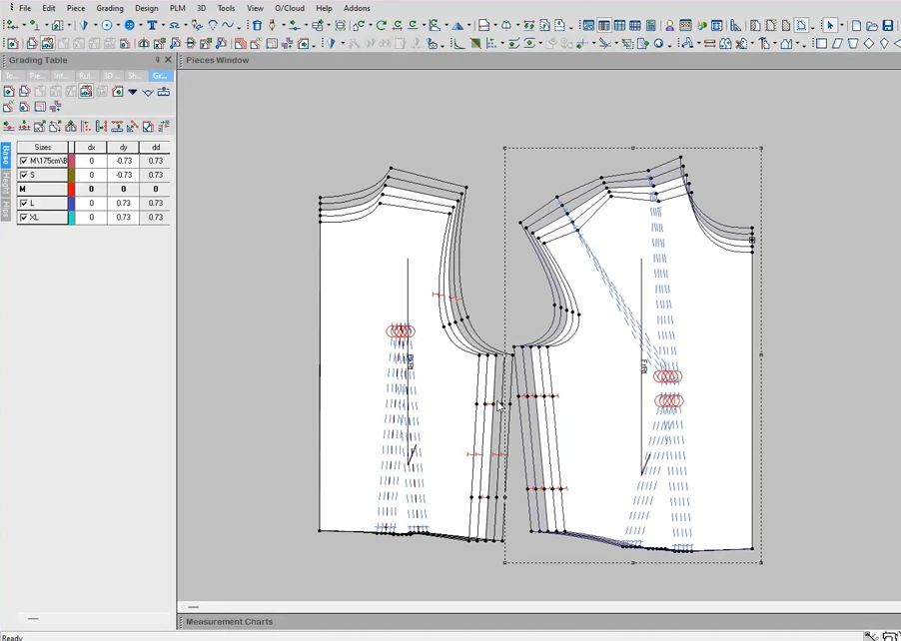901x641 pixels.
Task: Select the arrow pointer tool
Action: point(829,25)
